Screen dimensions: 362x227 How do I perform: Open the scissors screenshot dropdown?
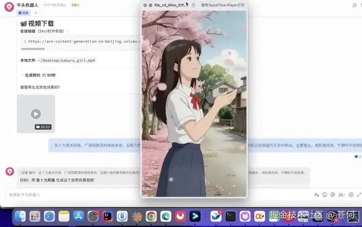coord(342,195)
